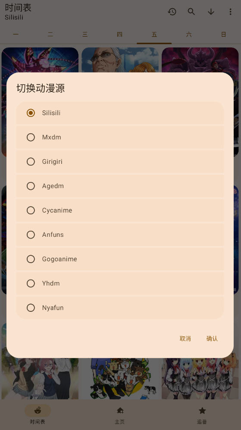Tap the search magnifier icon
Screen dimensions: 241x430
click(x=191, y=12)
